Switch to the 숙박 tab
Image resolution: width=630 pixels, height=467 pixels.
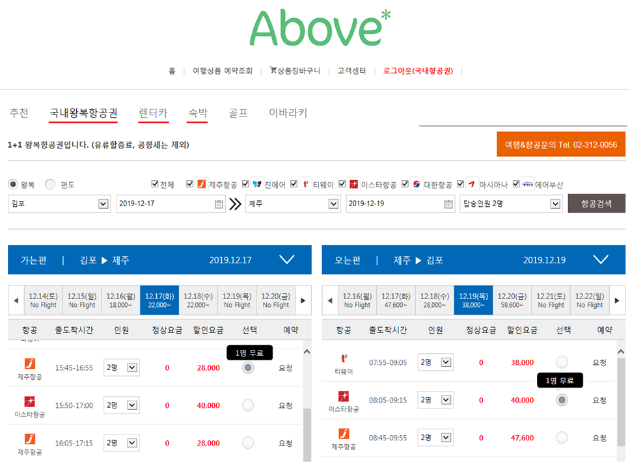(x=198, y=113)
